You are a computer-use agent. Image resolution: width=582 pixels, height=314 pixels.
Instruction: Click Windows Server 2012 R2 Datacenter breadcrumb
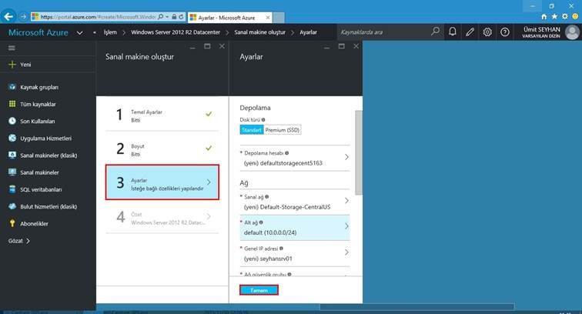[176, 32]
